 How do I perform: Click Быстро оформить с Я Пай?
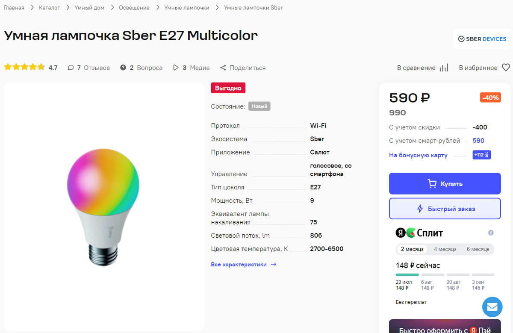point(445,329)
